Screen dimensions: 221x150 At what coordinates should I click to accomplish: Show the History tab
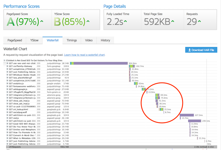105,40
